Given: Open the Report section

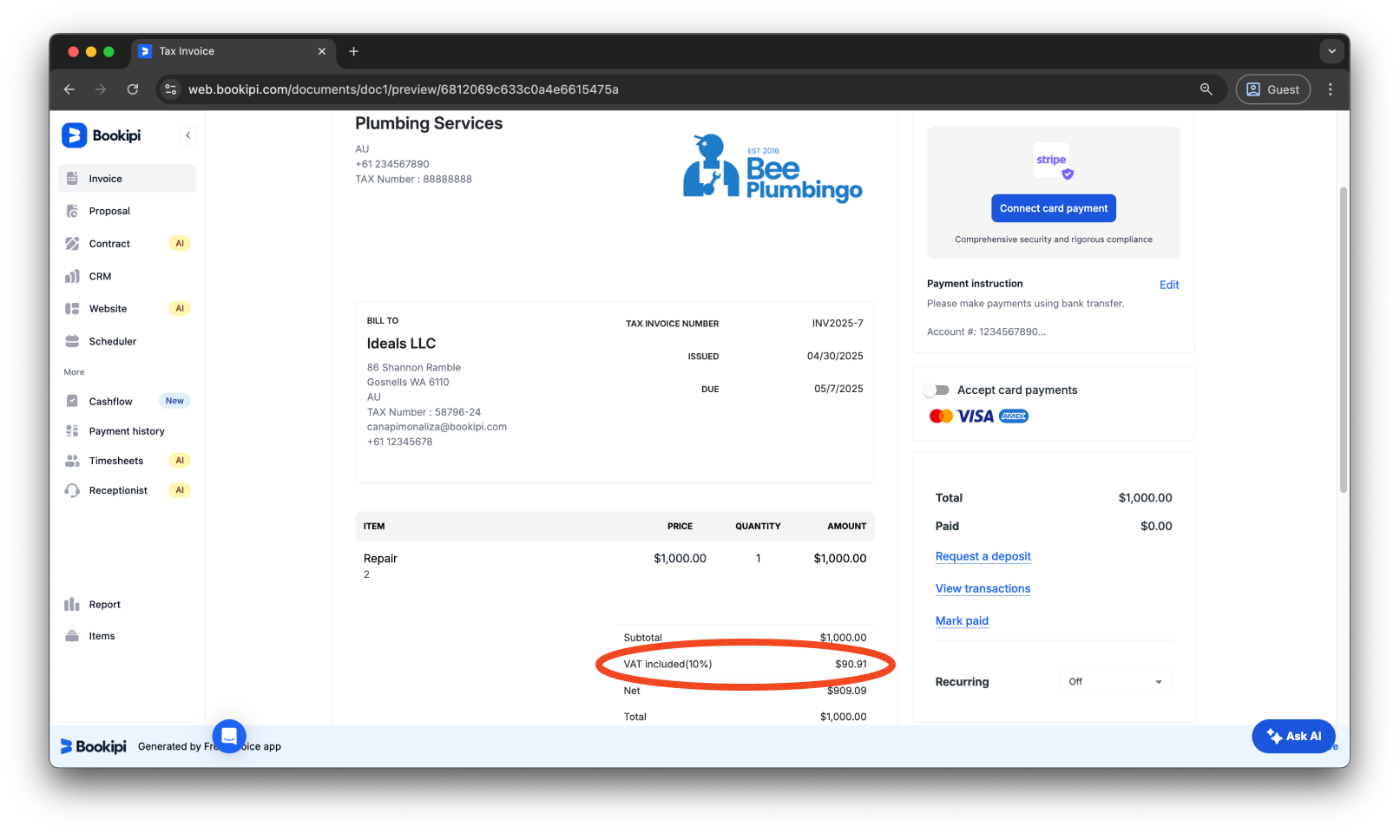Looking at the screenshot, I should [x=104, y=604].
